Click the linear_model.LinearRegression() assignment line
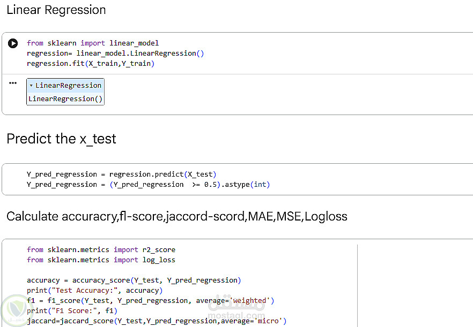This screenshot has width=473, height=327. [x=115, y=53]
